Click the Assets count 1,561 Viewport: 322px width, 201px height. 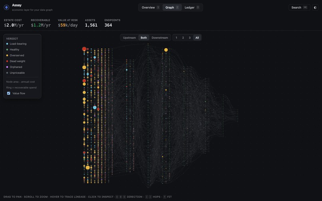click(91, 25)
